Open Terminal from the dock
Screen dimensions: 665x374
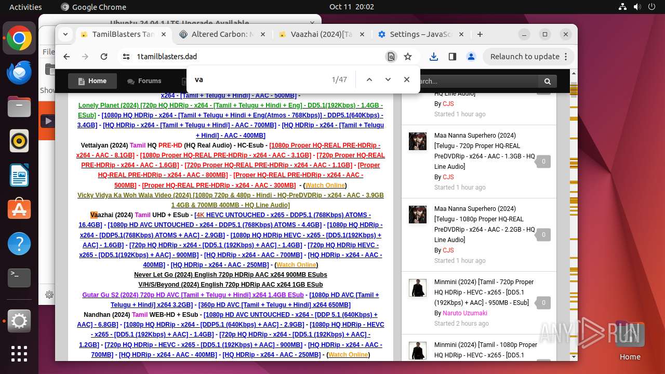click(19, 278)
